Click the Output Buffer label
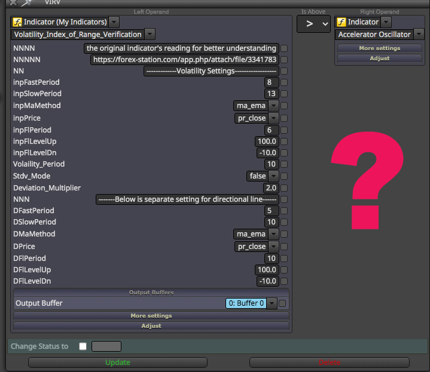This screenshot has width=430, height=372. pyautogui.click(x=39, y=303)
